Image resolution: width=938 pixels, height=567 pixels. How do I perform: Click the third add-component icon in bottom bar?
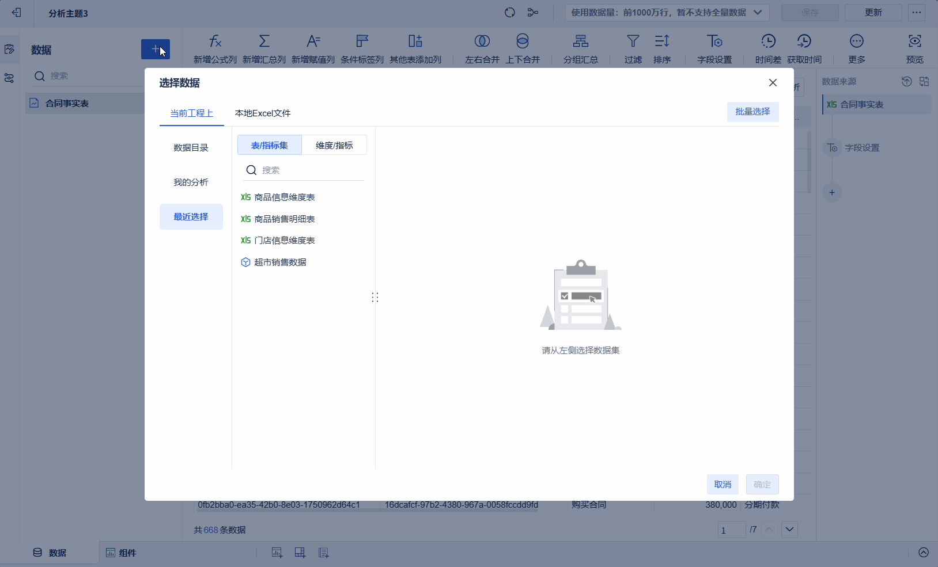[323, 553]
